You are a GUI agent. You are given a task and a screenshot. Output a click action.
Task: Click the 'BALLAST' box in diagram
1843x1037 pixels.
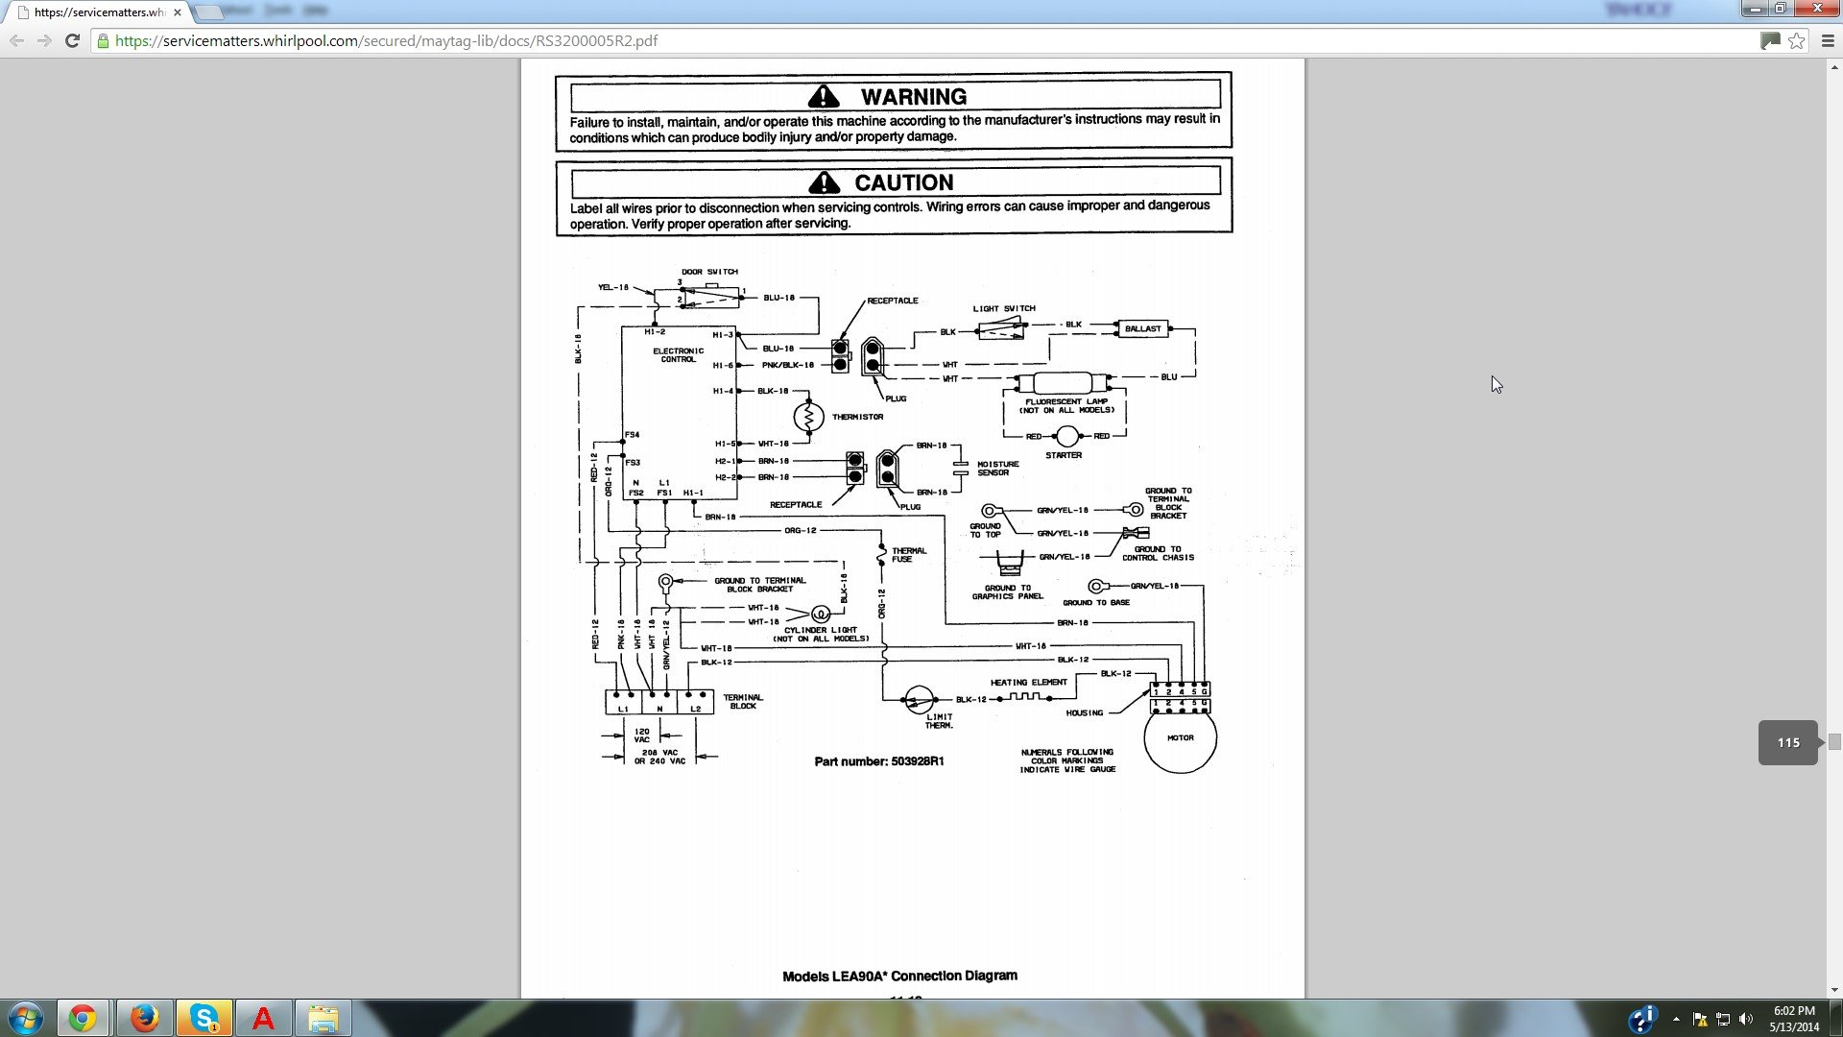(x=1142, y=328)
